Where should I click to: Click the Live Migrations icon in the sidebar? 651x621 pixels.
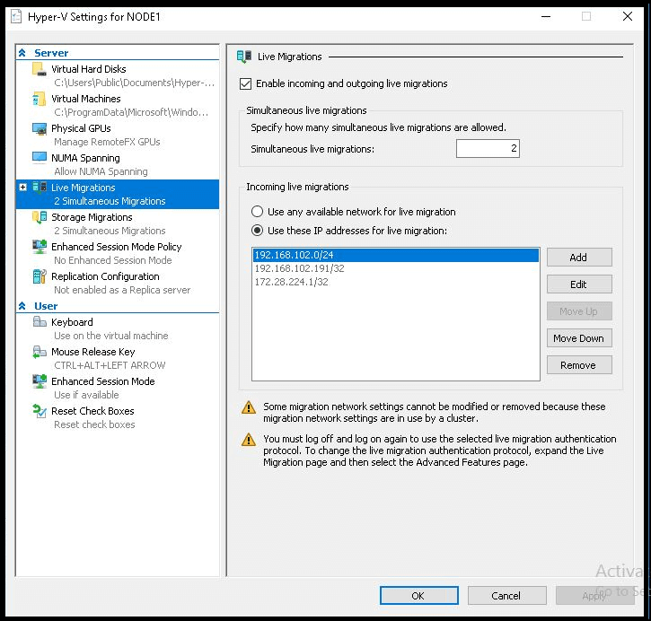click(39, 188)
